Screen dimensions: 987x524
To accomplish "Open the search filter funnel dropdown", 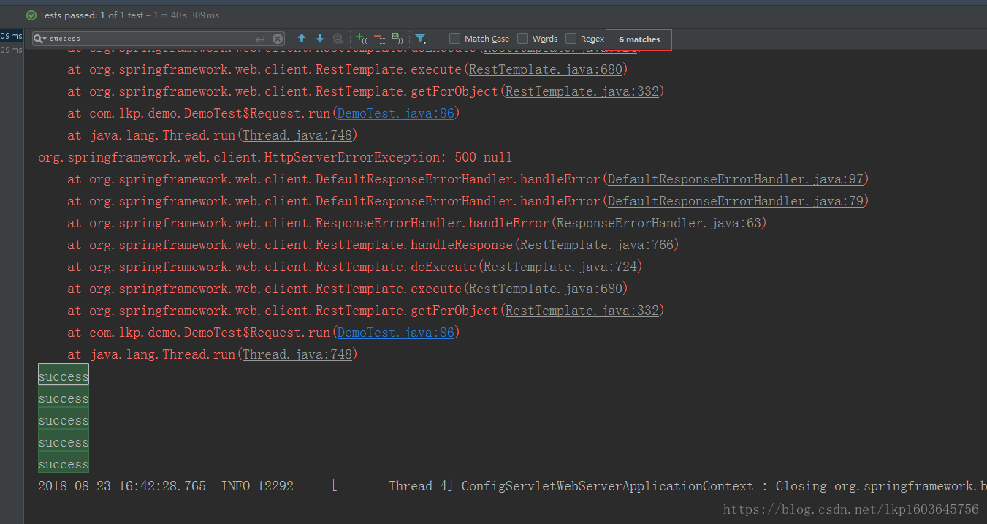I will click(421, 39).
